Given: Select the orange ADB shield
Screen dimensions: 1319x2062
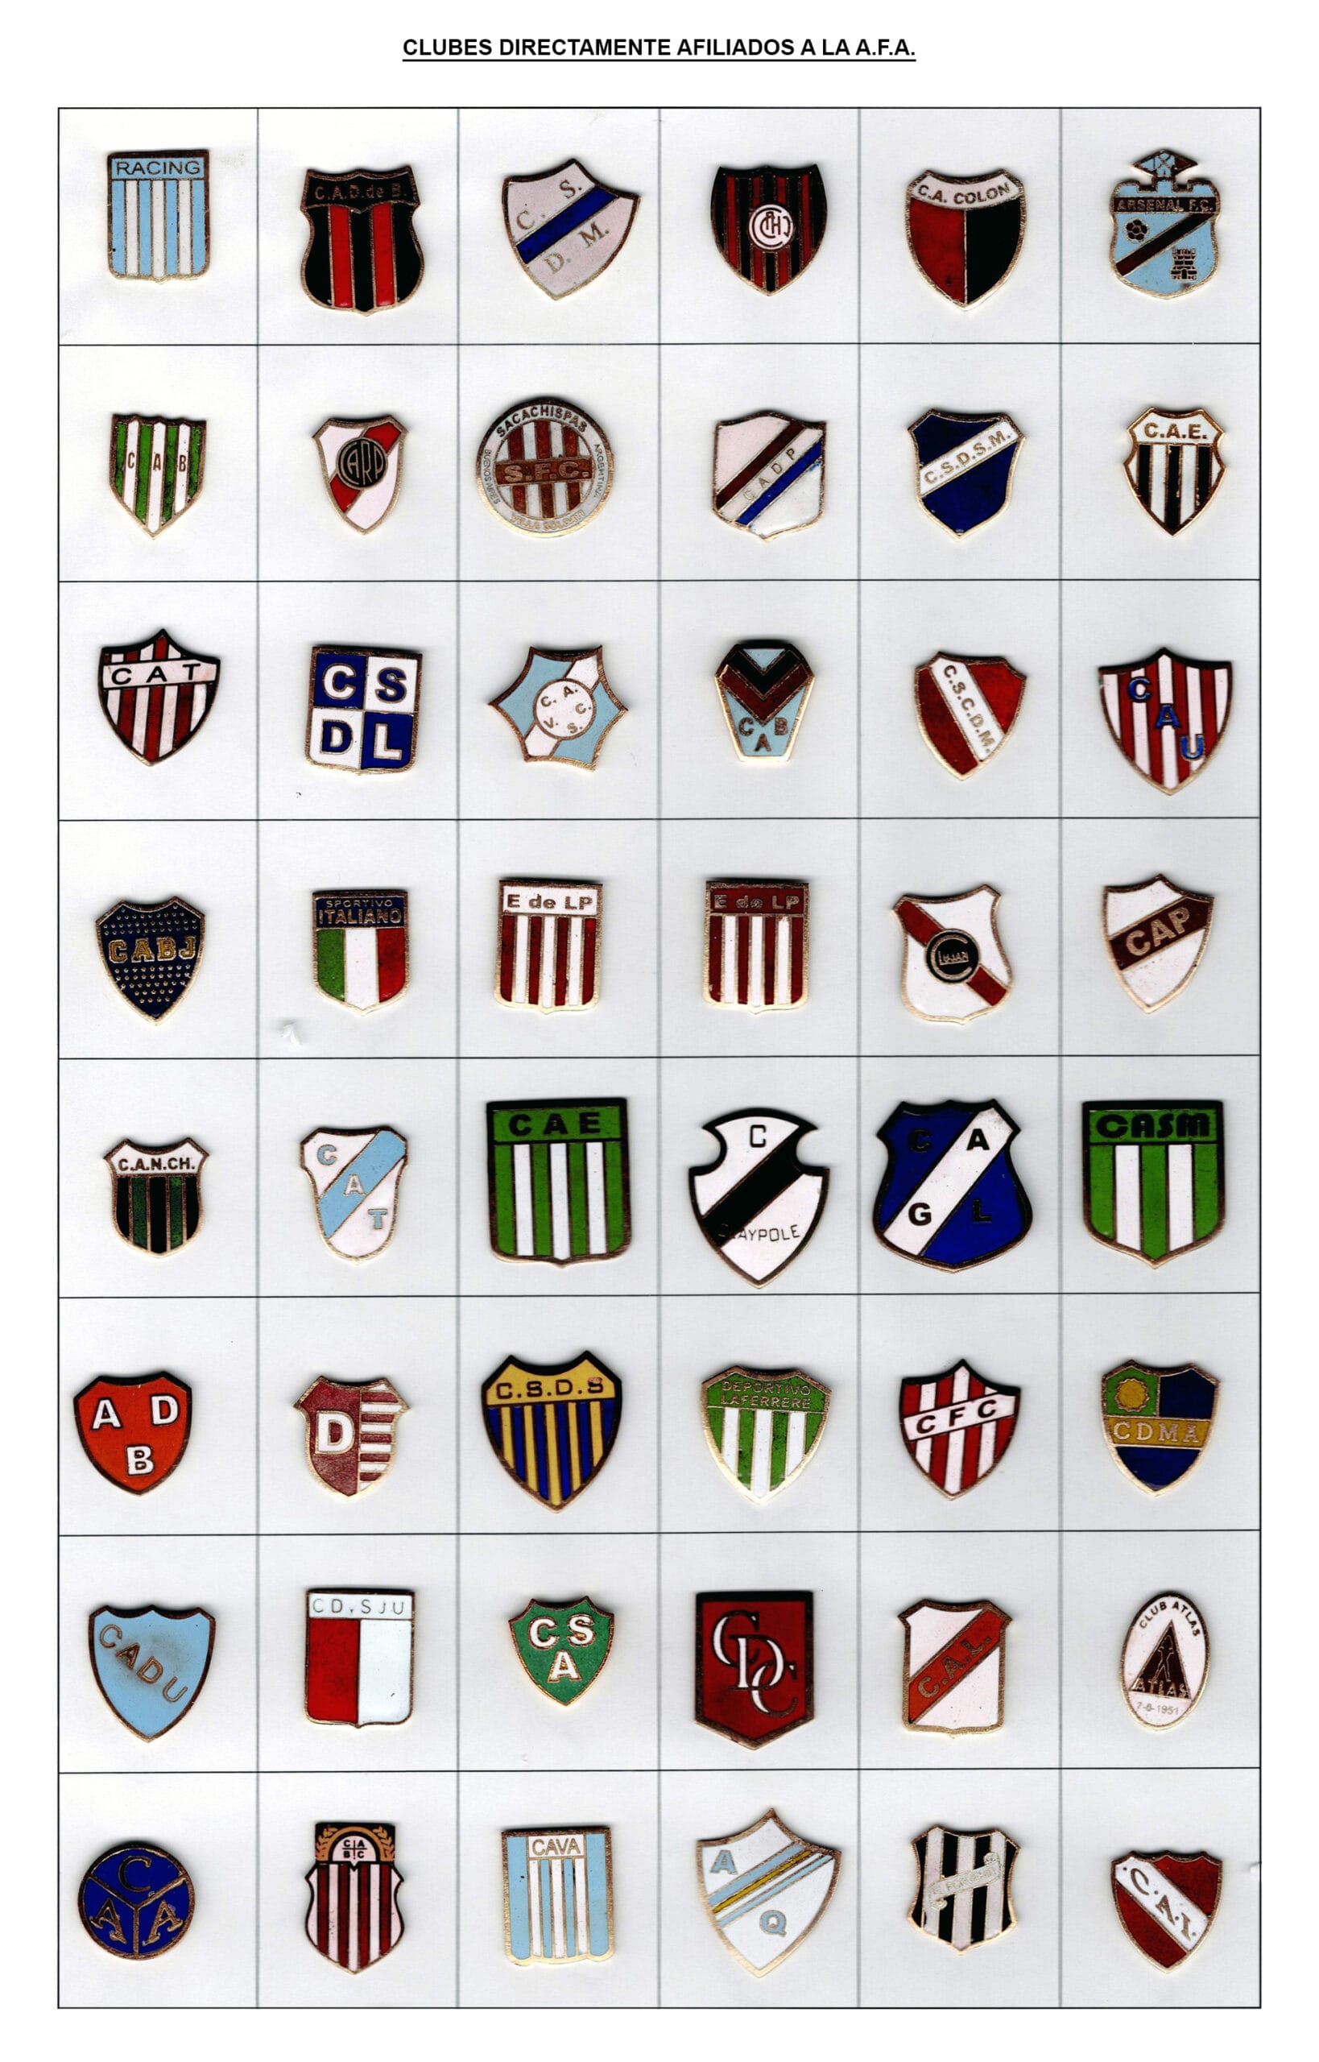Looking at the screenshot, I should 133,1433.
